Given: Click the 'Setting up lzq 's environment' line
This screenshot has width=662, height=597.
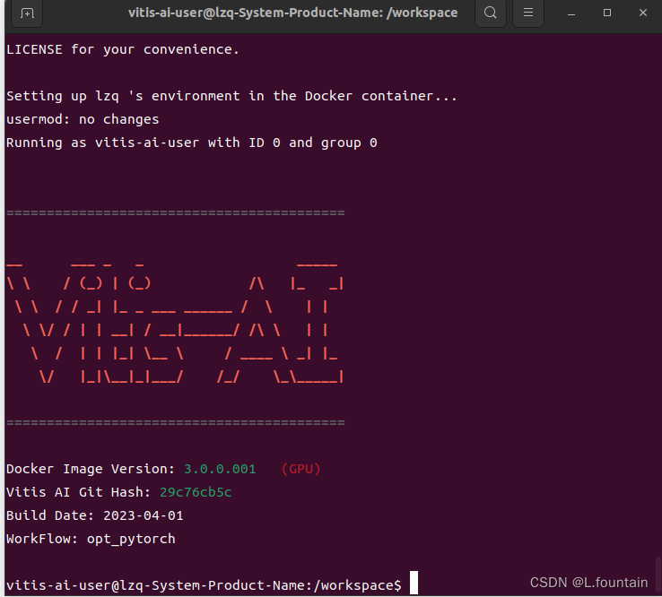Looking at the screenshot, I should (x=231, y=96).
